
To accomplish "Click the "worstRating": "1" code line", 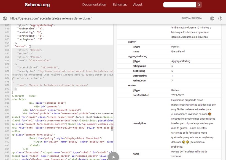I will point(30,36).
